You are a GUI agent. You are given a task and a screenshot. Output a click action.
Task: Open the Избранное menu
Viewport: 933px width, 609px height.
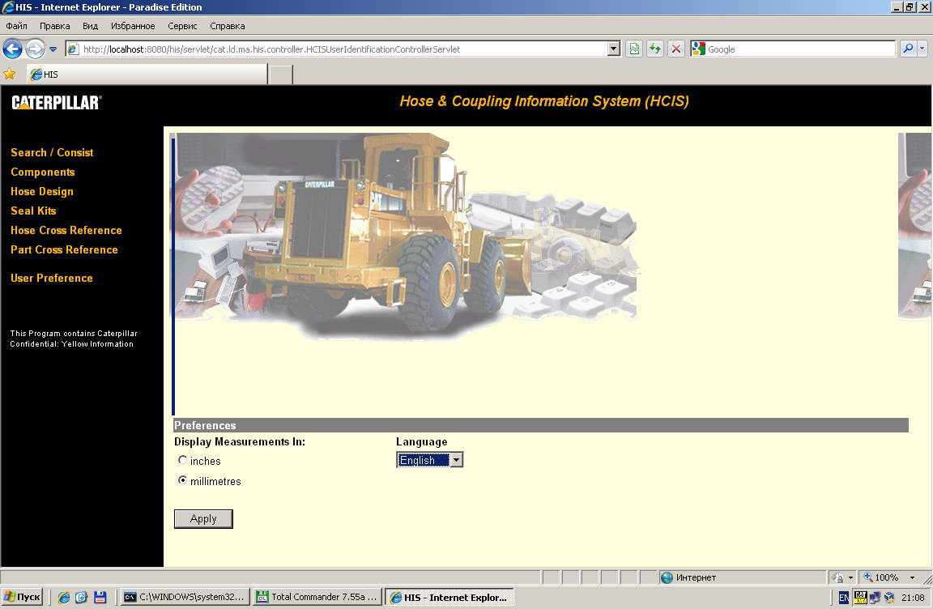point(133,26)
